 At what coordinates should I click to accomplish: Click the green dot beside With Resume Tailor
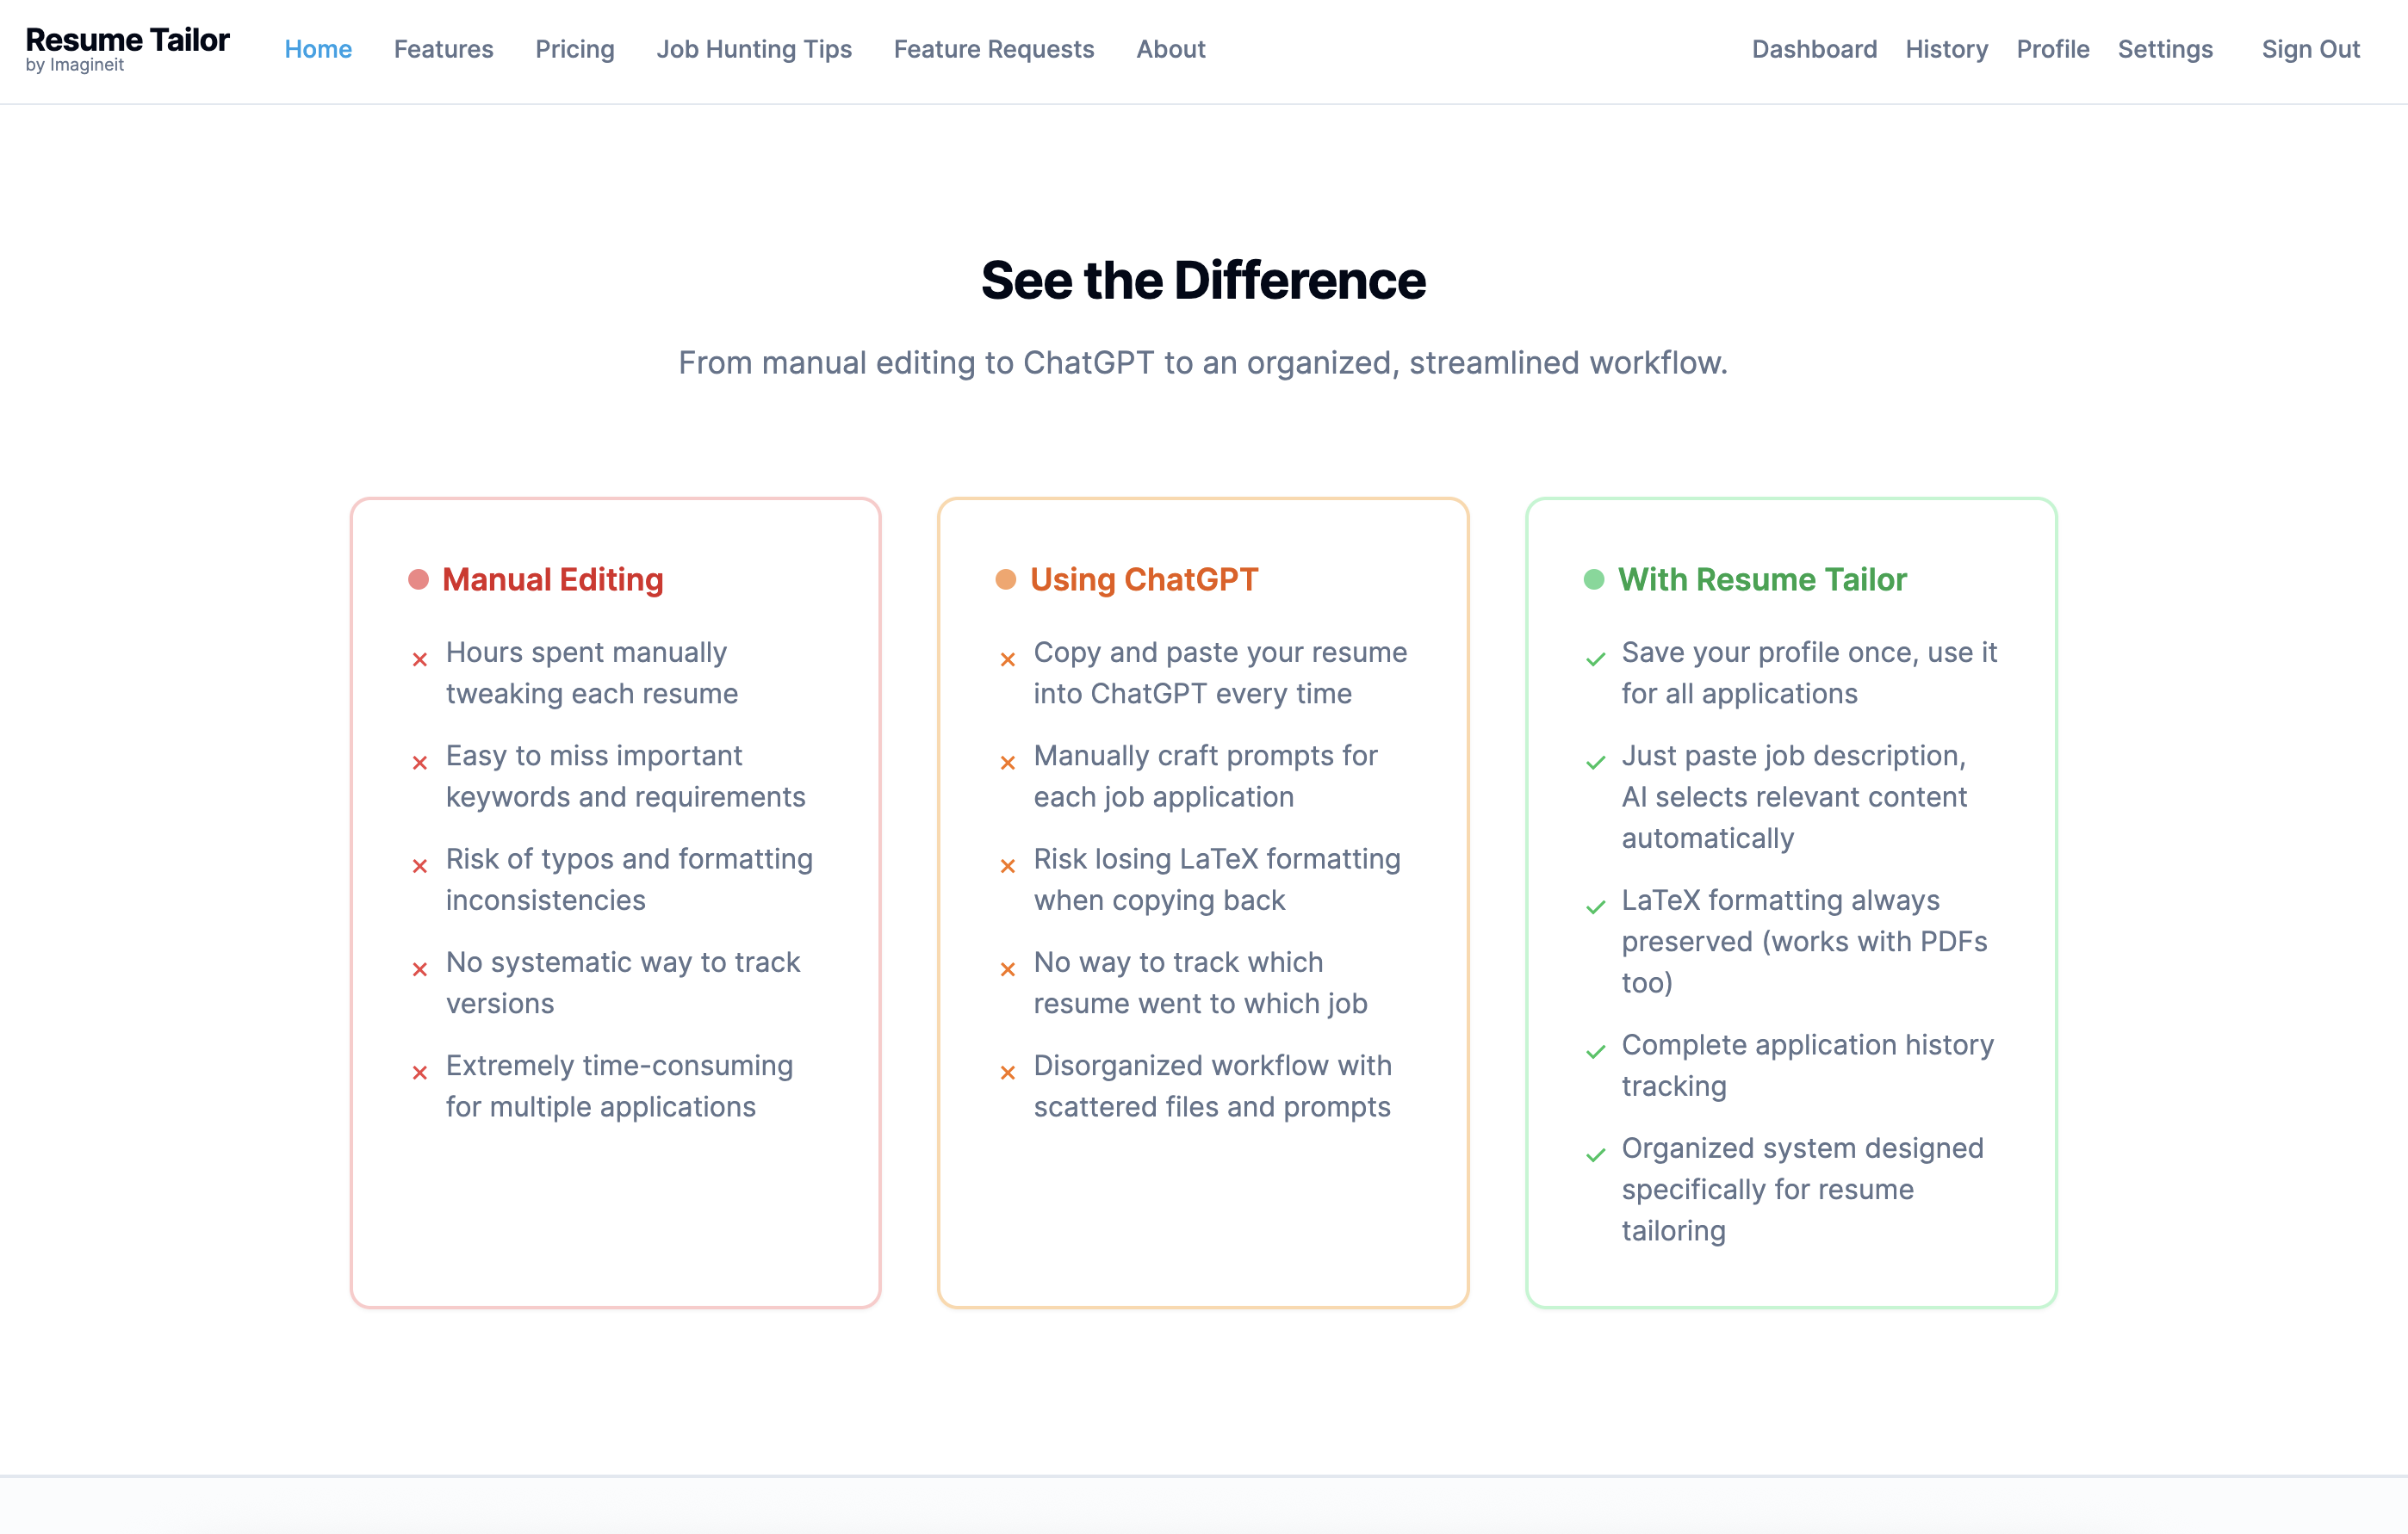pos(1593,578)
